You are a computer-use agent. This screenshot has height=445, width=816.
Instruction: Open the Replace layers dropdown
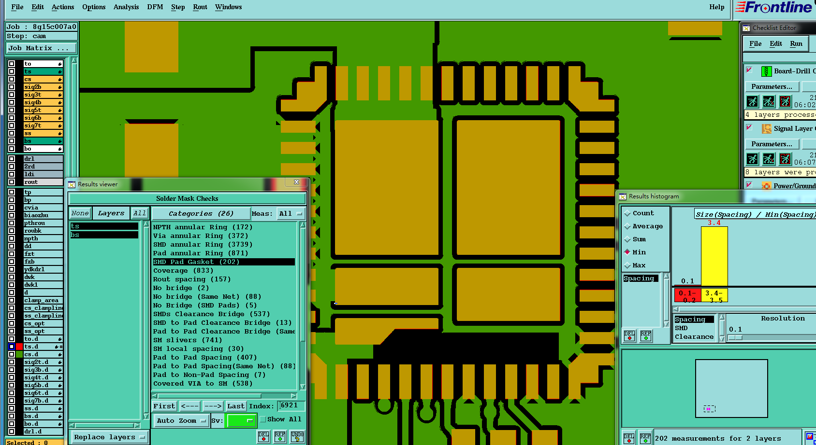point(109,437)
